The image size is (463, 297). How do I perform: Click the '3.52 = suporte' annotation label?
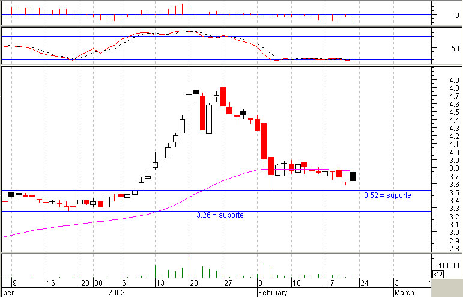387,195
